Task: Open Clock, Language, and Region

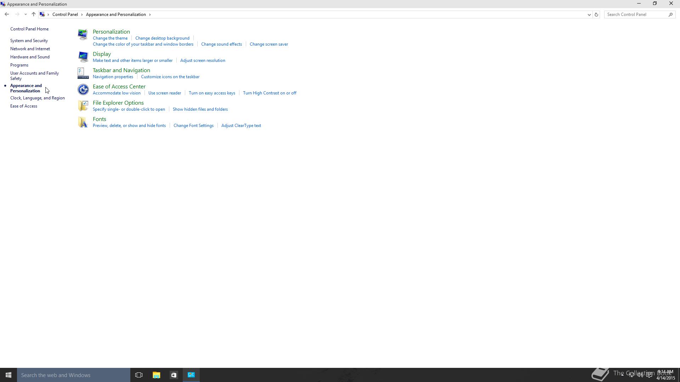Action: tap(38, 98)
